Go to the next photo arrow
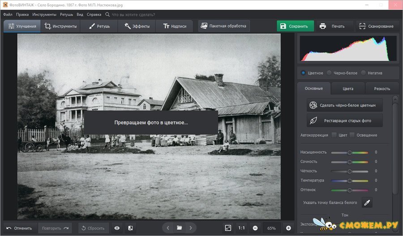The width and height of the screenshot is (403, 236). tap(191, 228)
